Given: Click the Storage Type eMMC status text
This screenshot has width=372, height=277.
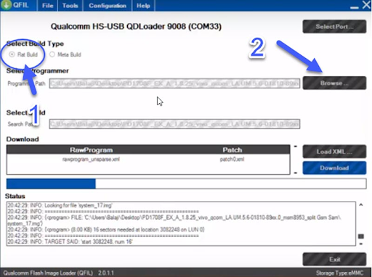Looking at the screenshot, I should pos(339,273).
